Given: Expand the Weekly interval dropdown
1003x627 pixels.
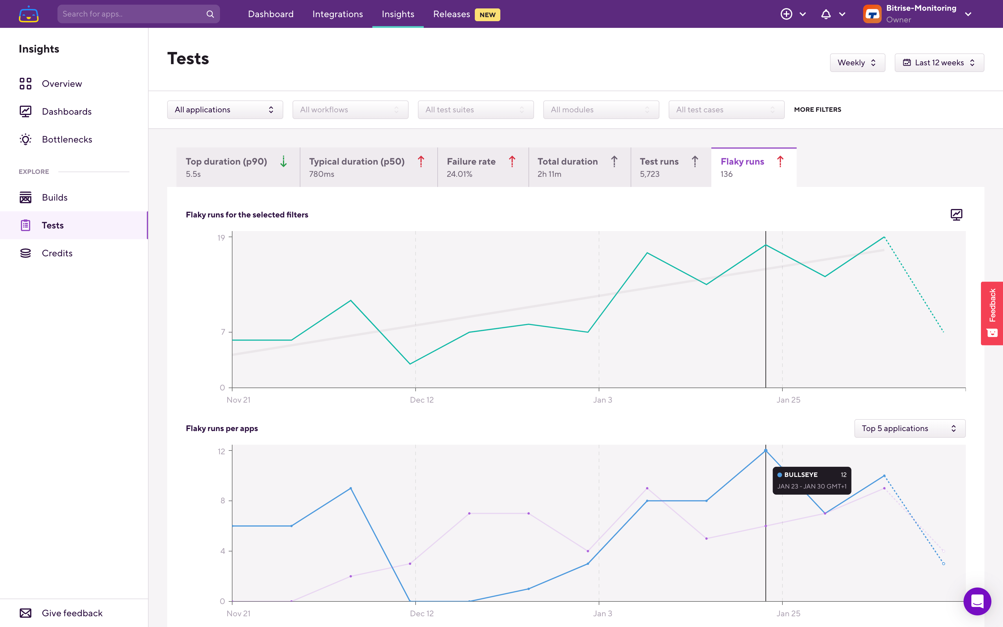Looking at the screenshot, I should [857, 63].
